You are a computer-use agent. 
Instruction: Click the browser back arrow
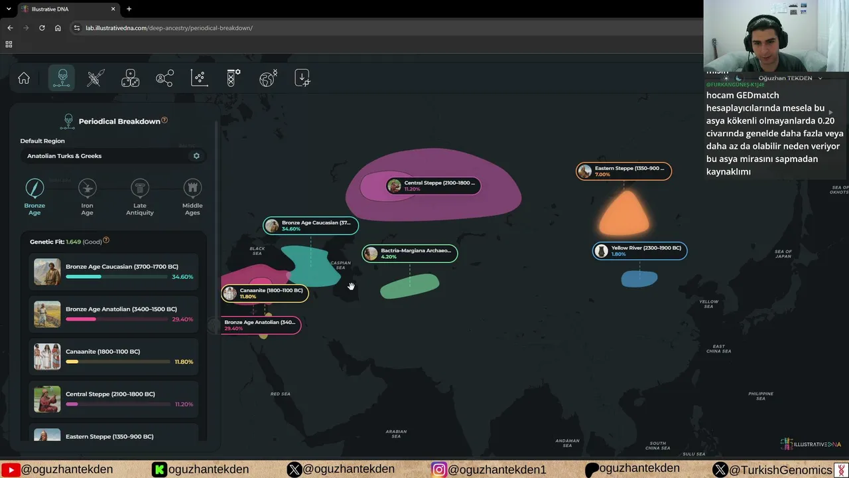[x=10, y=28]
